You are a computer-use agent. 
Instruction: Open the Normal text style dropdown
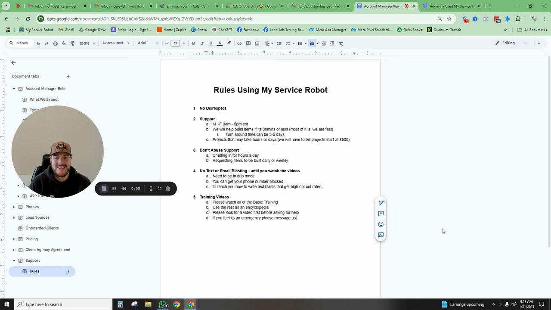click(x=116, y=43)
